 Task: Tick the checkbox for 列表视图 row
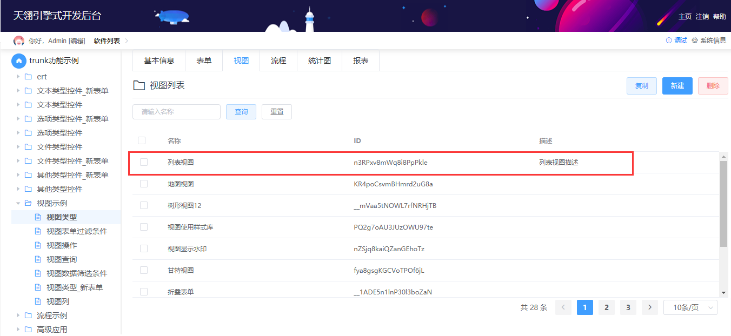pyautogui.click(x=144, y=162)
